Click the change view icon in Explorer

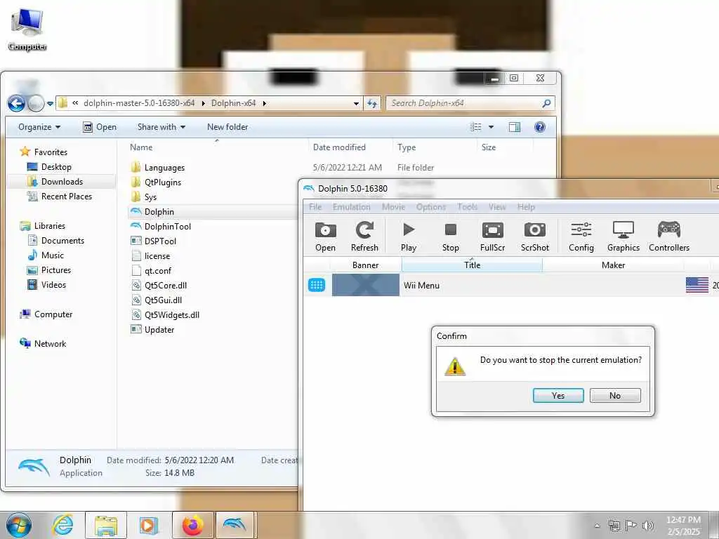(476, 127)
